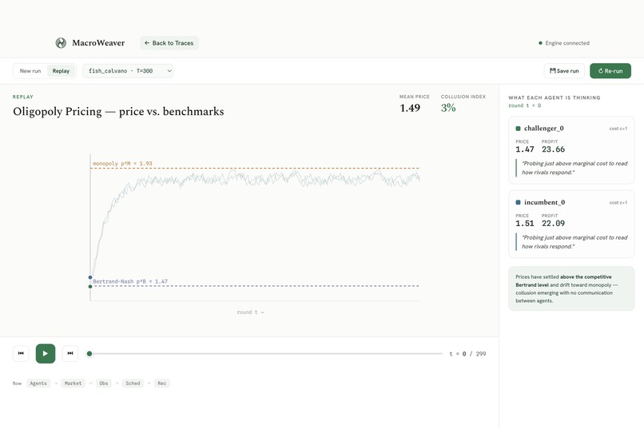Click the WHAT EACH AGENT IS THINKING heading
The width and height of the screenshot is (644, 429).
[x=555, y=97]
